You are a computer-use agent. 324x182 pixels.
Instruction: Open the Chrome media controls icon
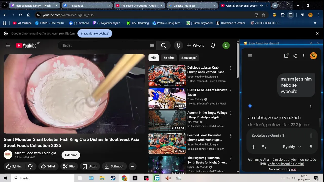(302, 15)
